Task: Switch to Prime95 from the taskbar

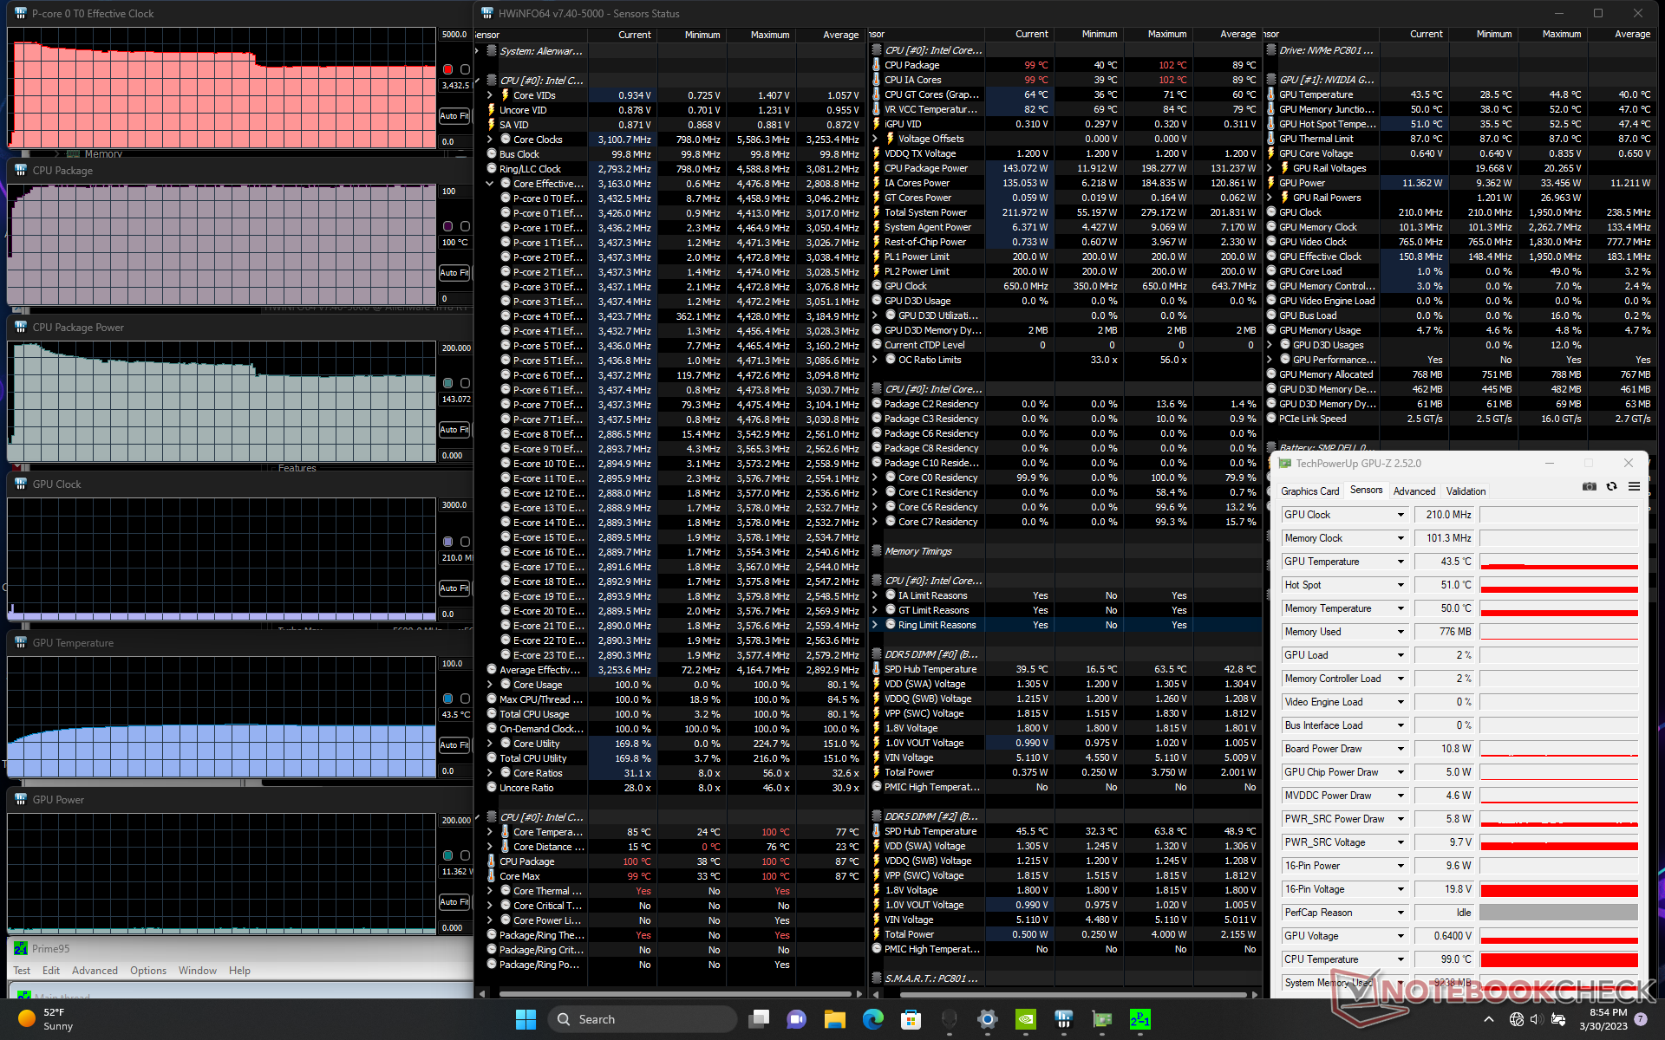Action: (1140, 1019)
